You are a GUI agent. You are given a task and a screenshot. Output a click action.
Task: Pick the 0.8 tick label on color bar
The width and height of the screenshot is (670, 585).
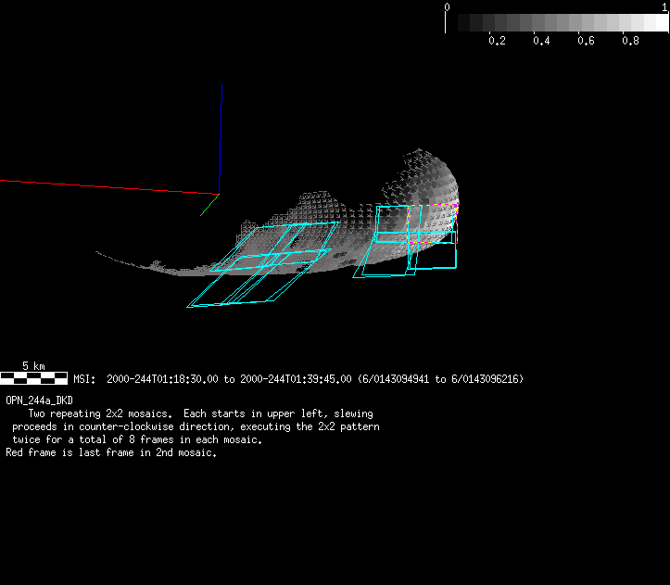tap(630, 42)
